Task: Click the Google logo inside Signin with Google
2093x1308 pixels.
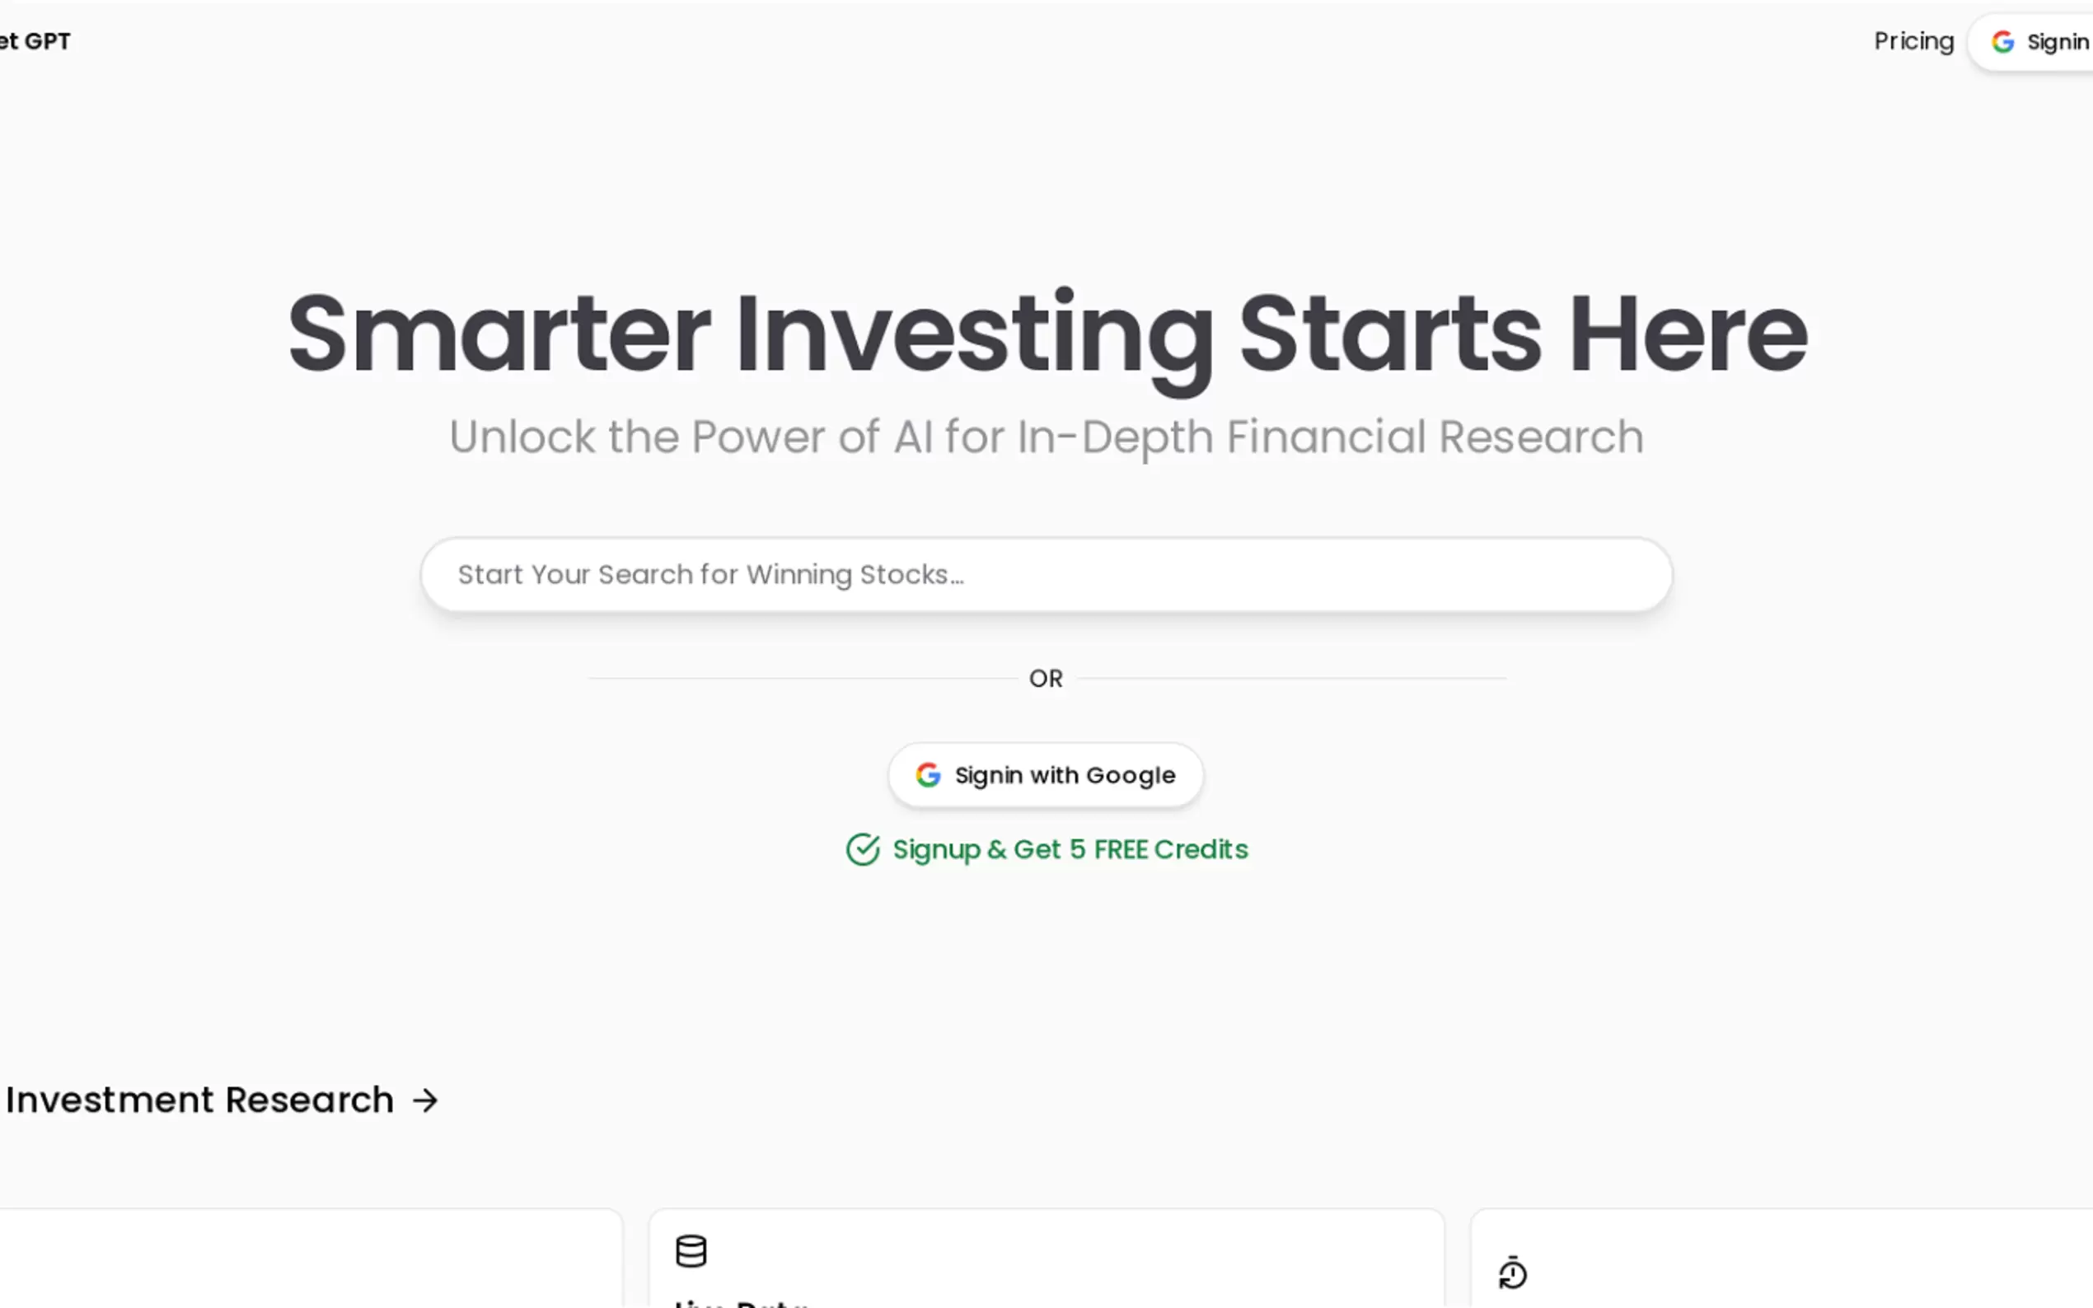Action: click(x=928, y=775)
